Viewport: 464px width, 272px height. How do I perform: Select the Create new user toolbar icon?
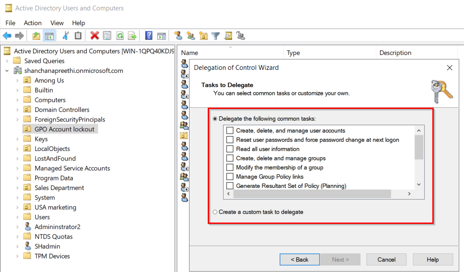[177, 35]
